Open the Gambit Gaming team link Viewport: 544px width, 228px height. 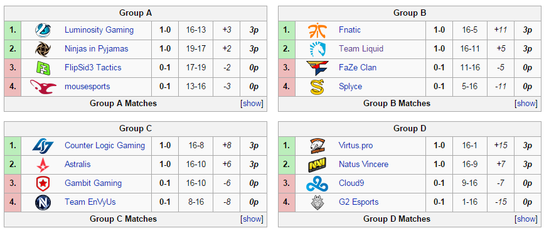(x=93, y=183)
